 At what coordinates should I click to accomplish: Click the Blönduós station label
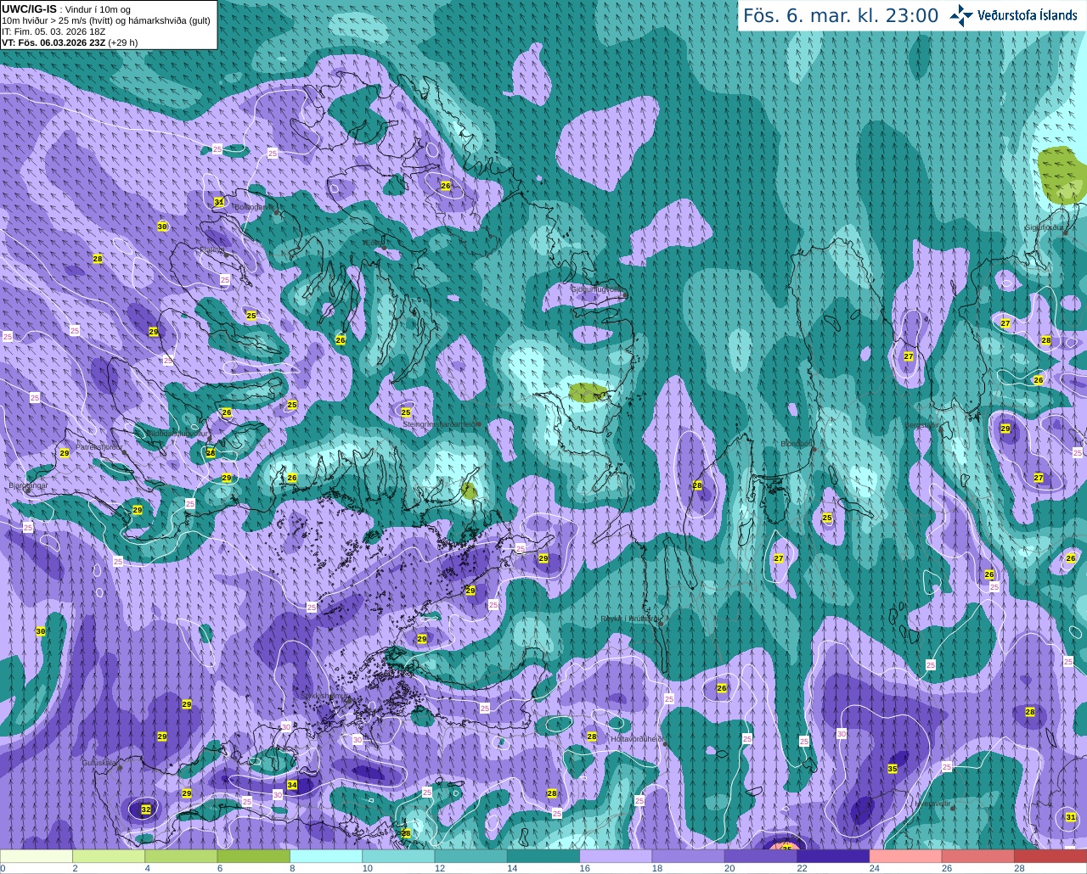pyautogui.click(x=797, y=444)
